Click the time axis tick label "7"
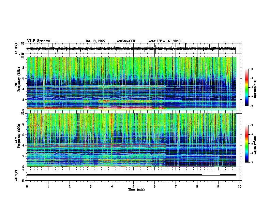The width and height of the screenshot is (270, 209). [176, 186]
